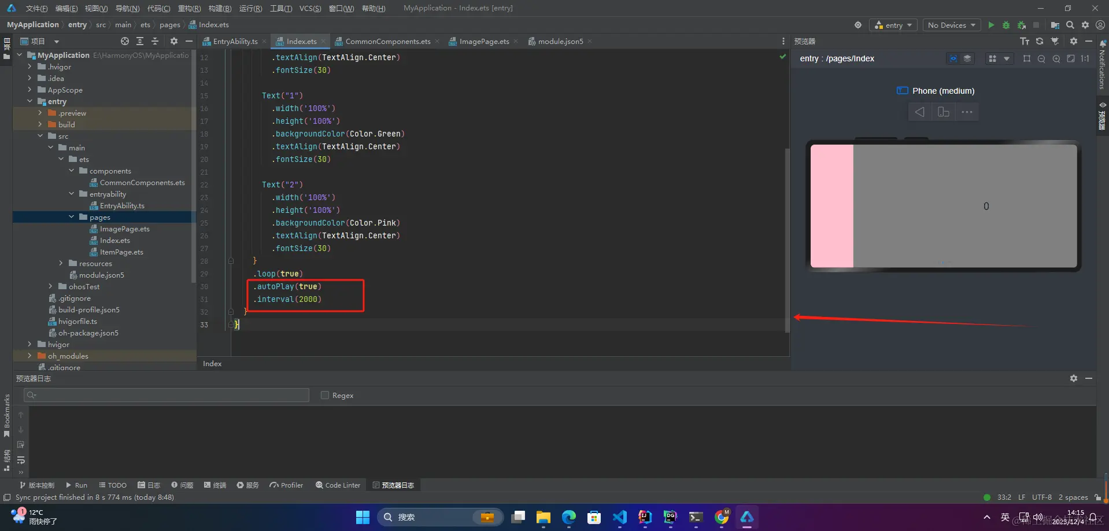Open the entry module configuration dropdown
1109x531 pixels.
coord(893,25)
